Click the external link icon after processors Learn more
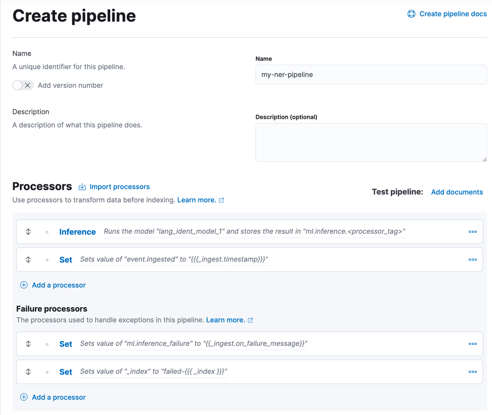This screenshot has width=492, height=415. pos(221,200)
